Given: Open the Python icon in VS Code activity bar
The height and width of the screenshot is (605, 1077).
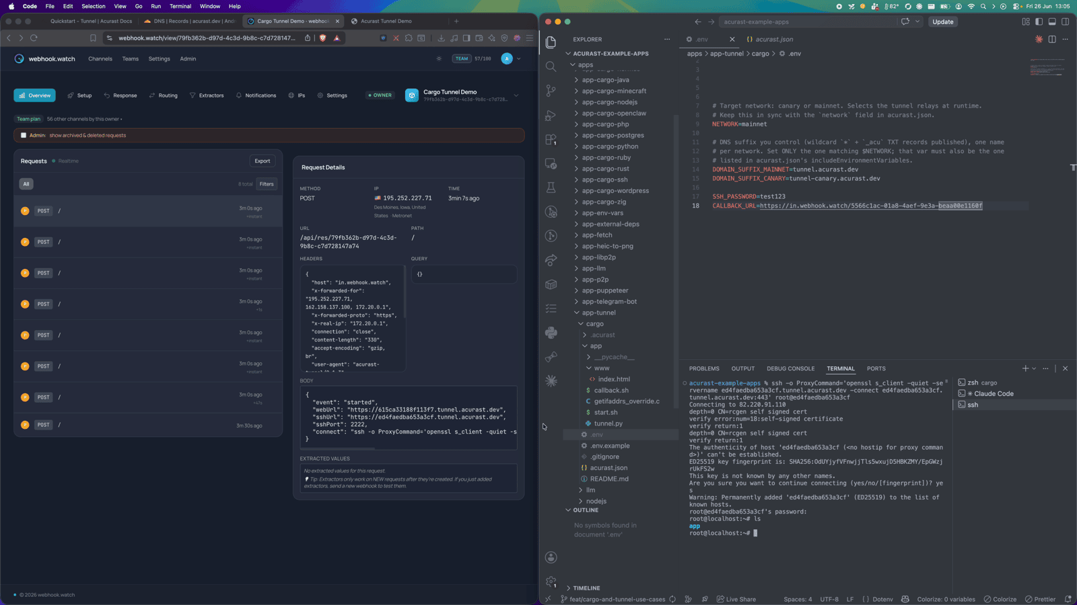Looking at the screenshot, I should click(551, 332).
